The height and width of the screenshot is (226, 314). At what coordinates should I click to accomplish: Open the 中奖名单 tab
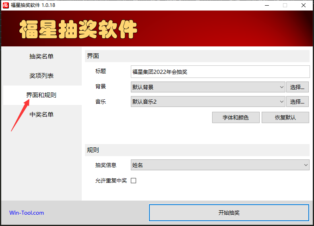click(41, 115)
